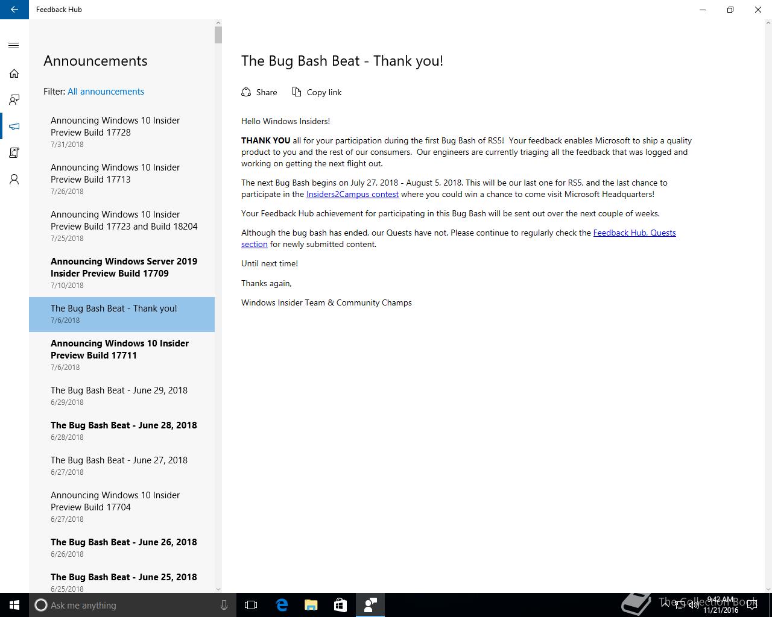The height and width of the screenshot is (617, 772).
Task: Restore down the Feedback Hub window
Action: [x=730, y=10]
